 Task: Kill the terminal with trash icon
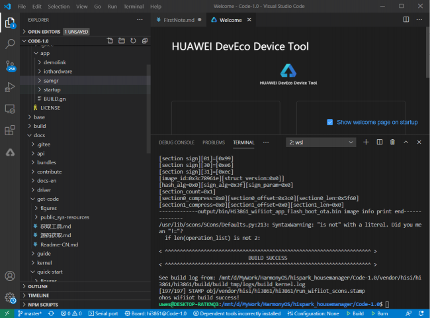point(392,142)
